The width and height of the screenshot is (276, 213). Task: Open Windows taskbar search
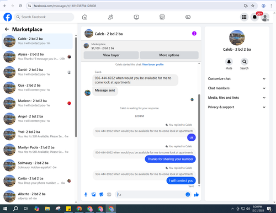coord(15,209)
